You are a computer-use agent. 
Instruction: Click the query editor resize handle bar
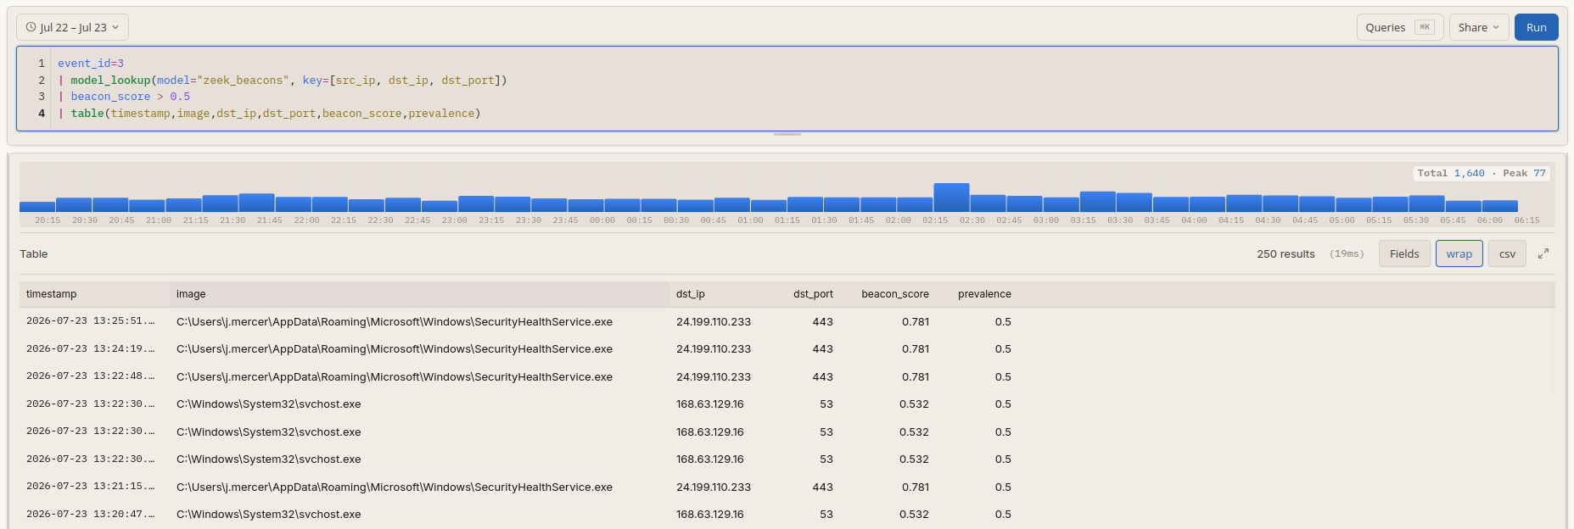coord(787,134)
